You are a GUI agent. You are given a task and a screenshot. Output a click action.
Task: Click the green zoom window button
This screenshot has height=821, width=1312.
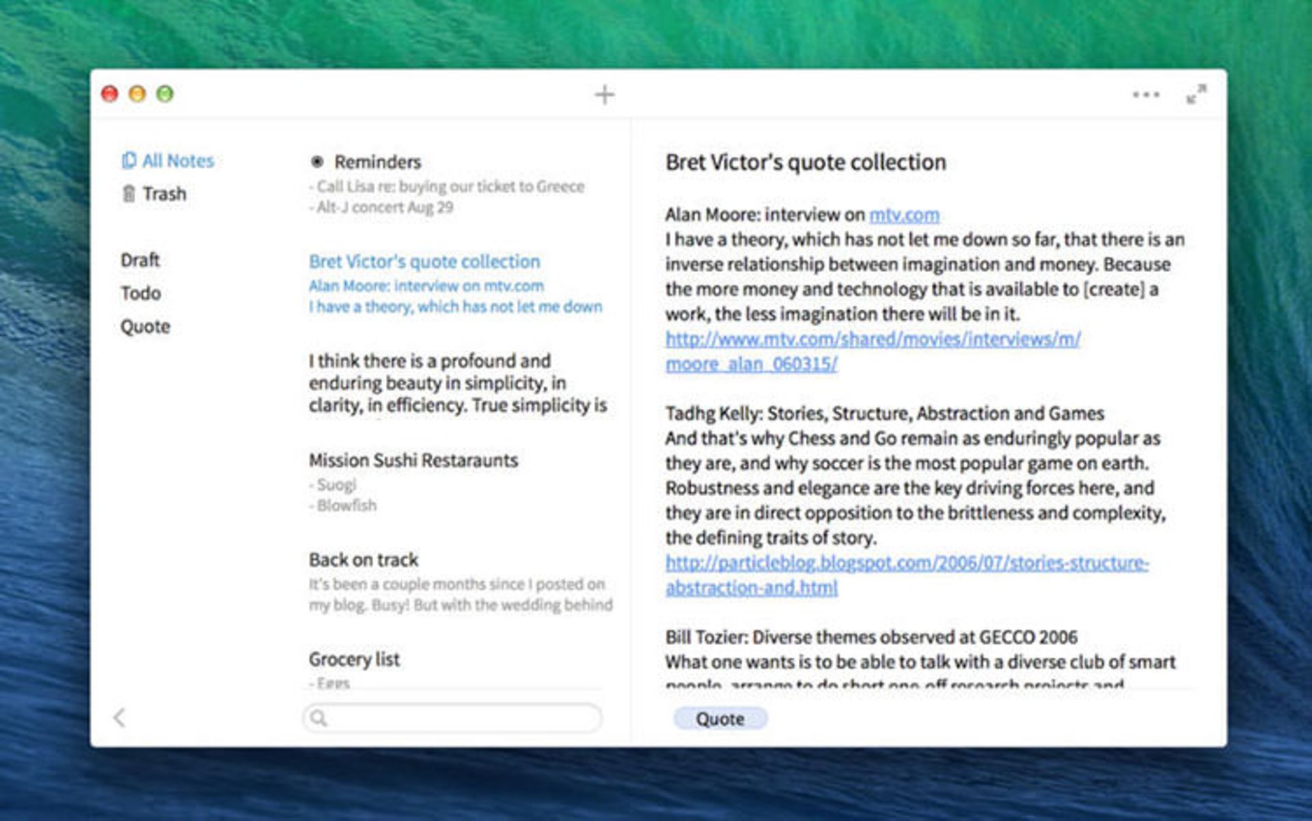[165, 94]
